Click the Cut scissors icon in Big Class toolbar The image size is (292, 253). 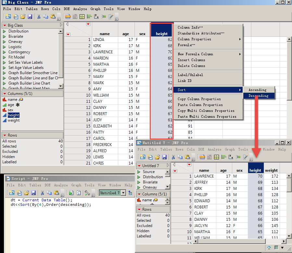pyautogui.click(x=39, y=17)
